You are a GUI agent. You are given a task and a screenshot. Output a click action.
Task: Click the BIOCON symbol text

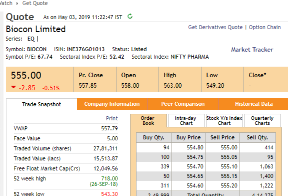point(36,49)
